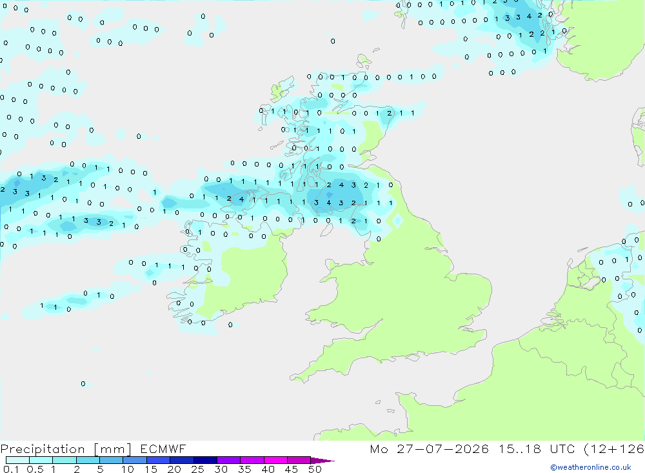Select the 2–5 mm legend color swatch
Viewport: 645px width, 473px height.
(x=88, y=460)
